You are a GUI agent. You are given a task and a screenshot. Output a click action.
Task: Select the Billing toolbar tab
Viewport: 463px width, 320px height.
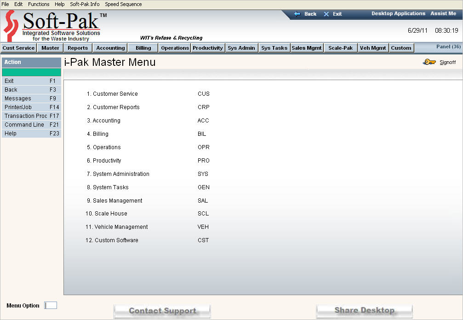tap(143, 48)
